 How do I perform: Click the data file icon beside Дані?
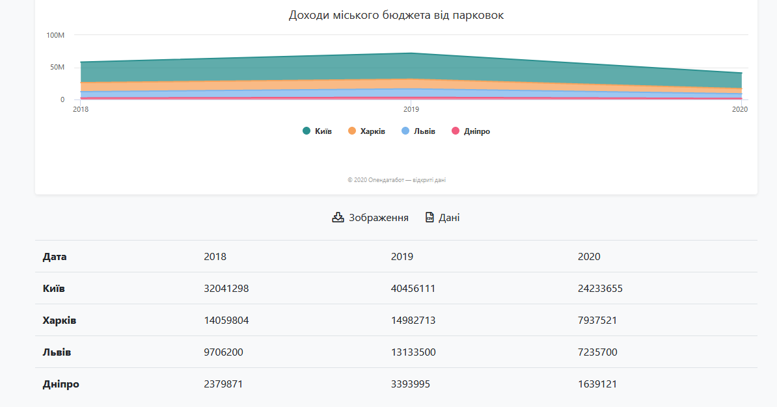[429, 217]
